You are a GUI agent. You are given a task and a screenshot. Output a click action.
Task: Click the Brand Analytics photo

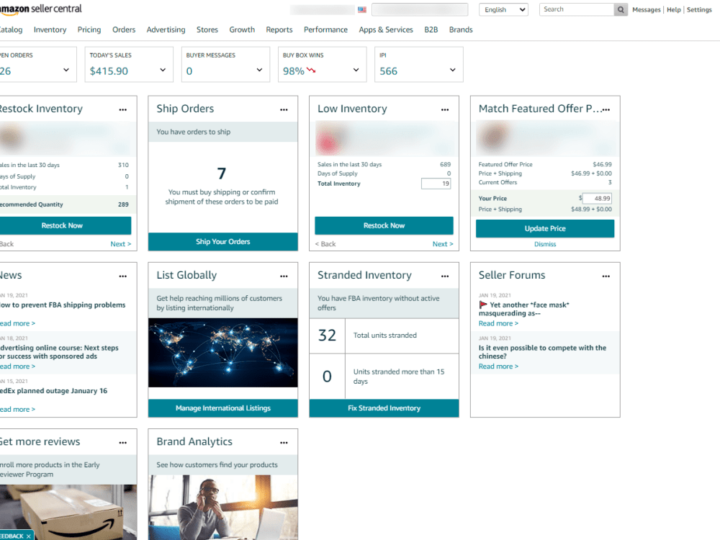[222, 508]
